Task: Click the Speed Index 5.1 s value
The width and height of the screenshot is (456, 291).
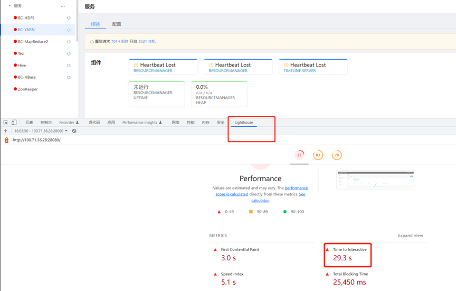Action: (229, 282)
